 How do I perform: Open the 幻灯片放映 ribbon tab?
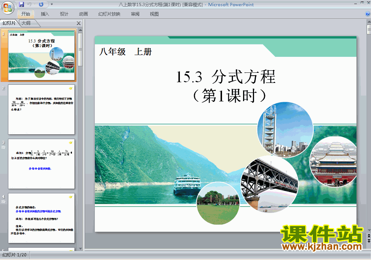click(x=109, y=14)
